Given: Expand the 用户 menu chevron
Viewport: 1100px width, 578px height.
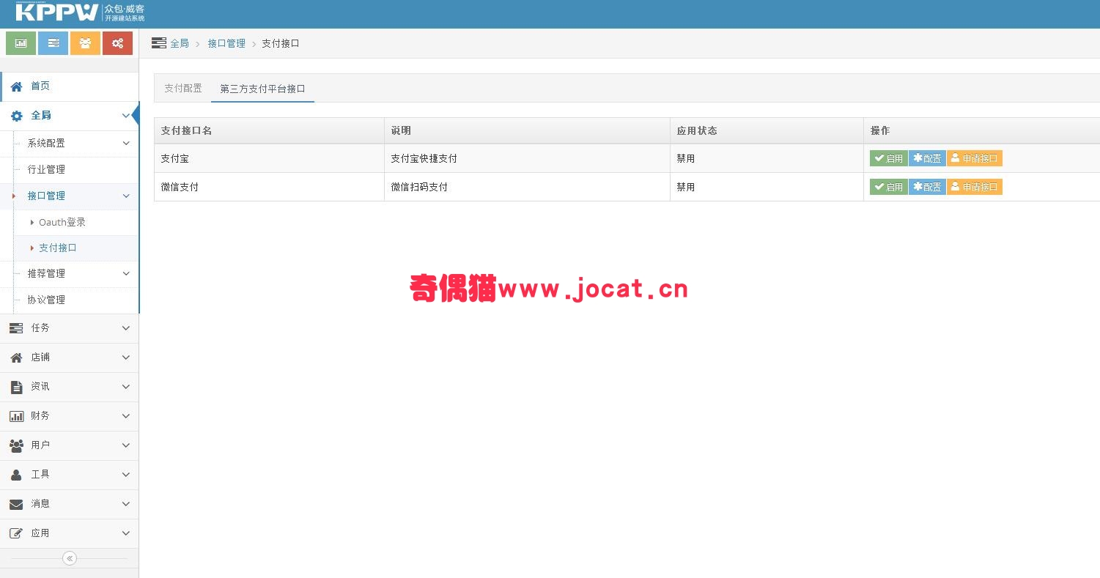Looking at the screenshot, I should point(126,445).
